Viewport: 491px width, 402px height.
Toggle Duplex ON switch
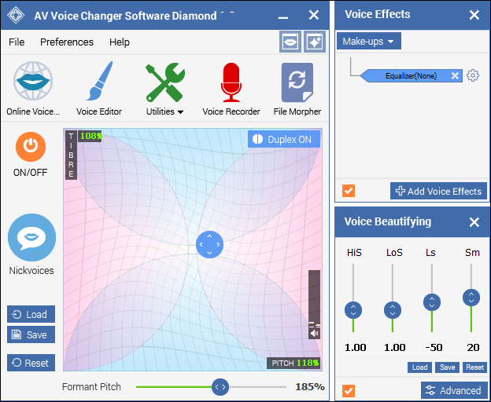(284, 139)
